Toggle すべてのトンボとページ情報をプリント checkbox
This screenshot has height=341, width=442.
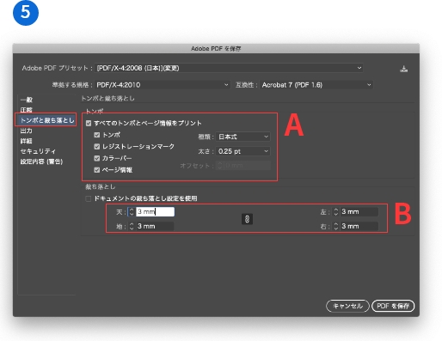pos(89,124)
